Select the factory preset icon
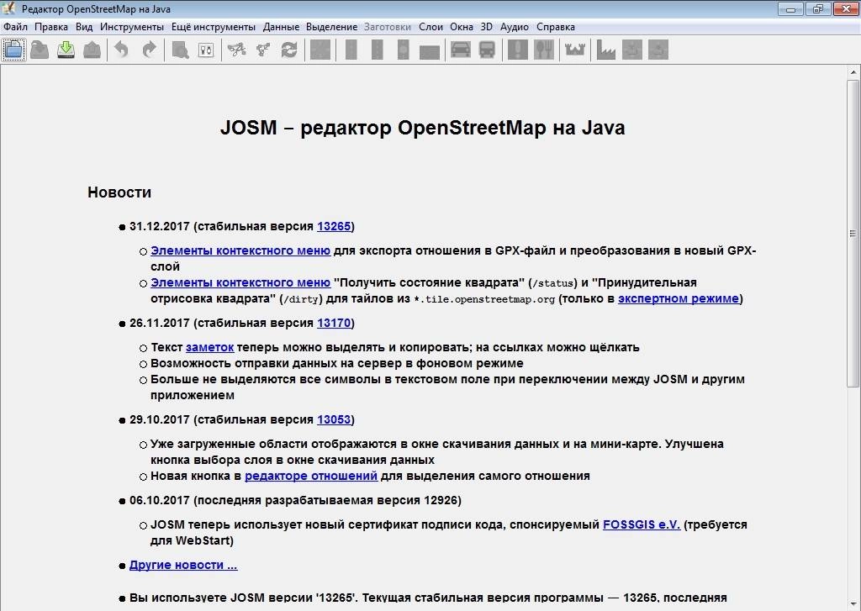The image size is (861, 611). (x=605, y=50)
